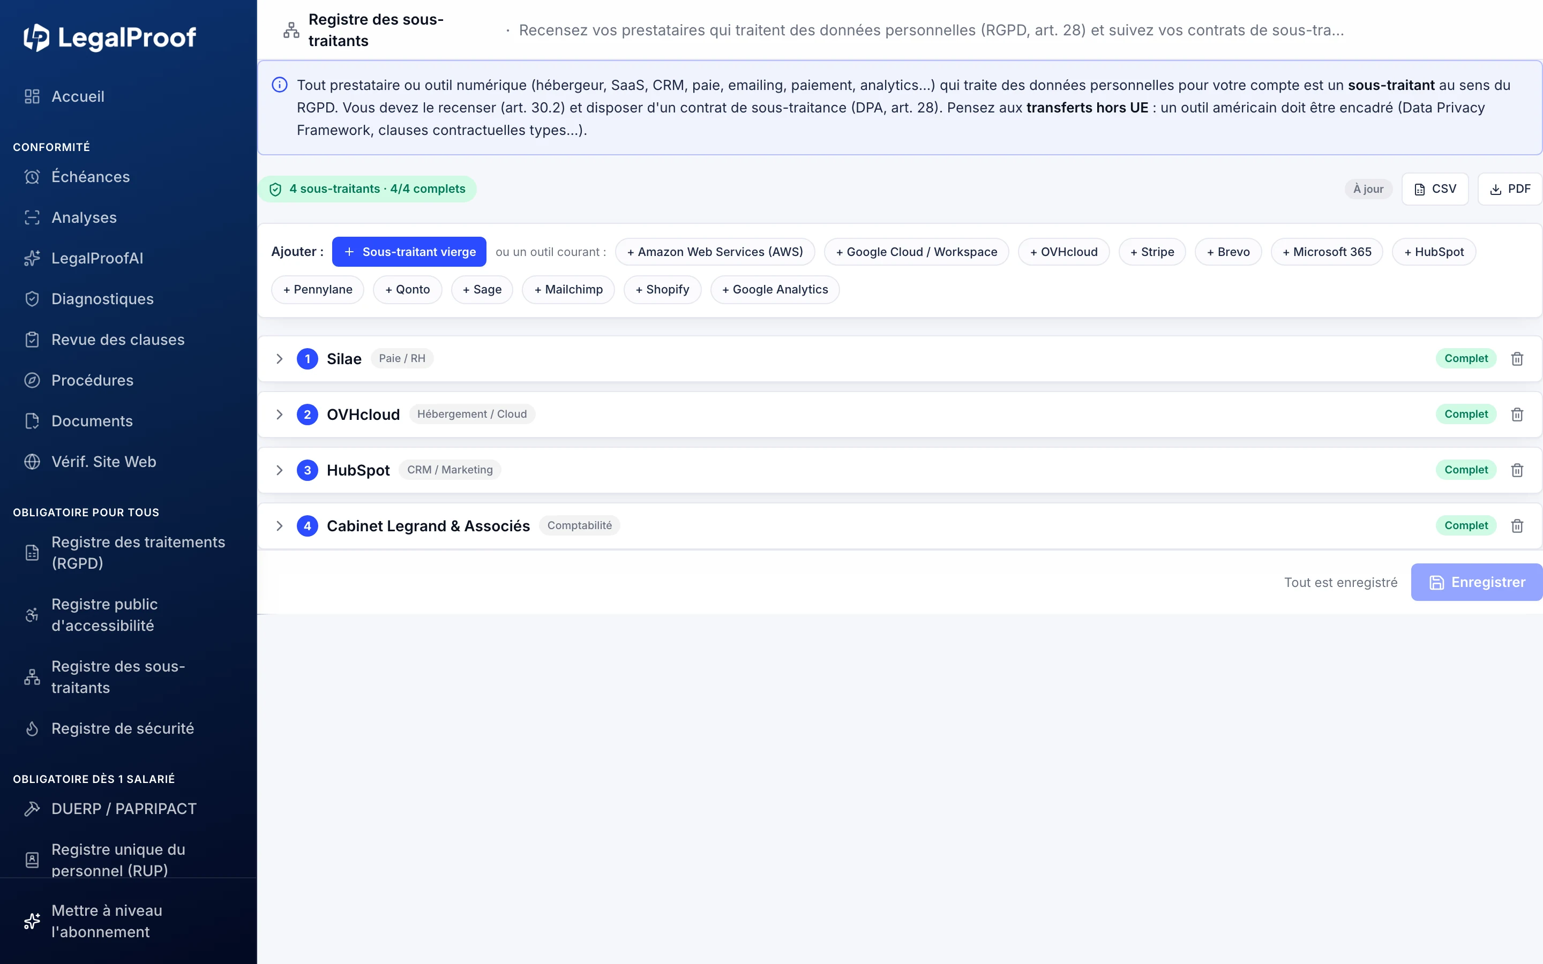
Task: Delete Cabinet Legrand & Associés via trash icon
Action: coord(1517,526)
